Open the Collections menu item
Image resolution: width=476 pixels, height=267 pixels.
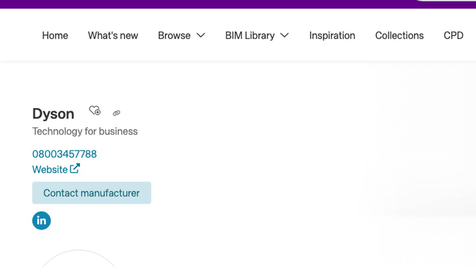[x=399, y=36]
